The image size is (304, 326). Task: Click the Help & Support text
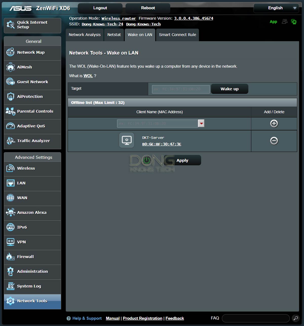click(x=87, y=318)
